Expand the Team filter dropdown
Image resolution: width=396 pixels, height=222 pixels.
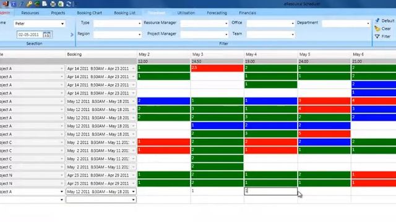(x=270, y=35)
